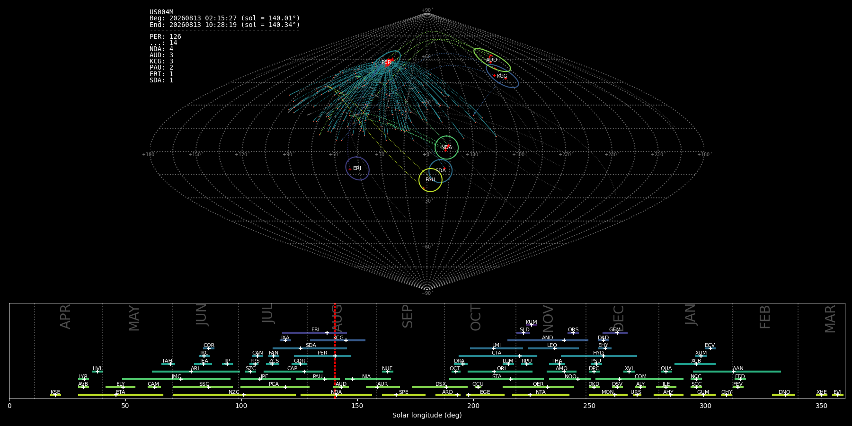Click the KUM shower peak marker
Screen dimensions: 852x426
click(x=531, y=325)
